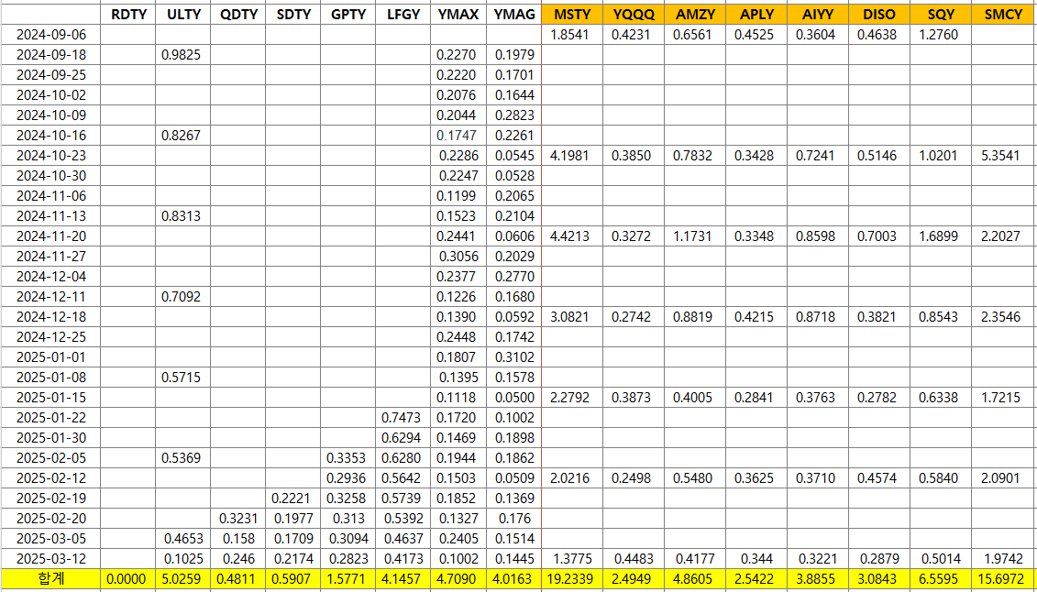Select the SMCY value 1.9742
This screenshot has height=592, width=1037.
click(x=1002, y=558)
